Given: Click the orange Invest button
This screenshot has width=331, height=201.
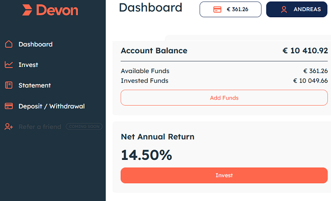Looking at the screenshot, I should tap(224, 175).
